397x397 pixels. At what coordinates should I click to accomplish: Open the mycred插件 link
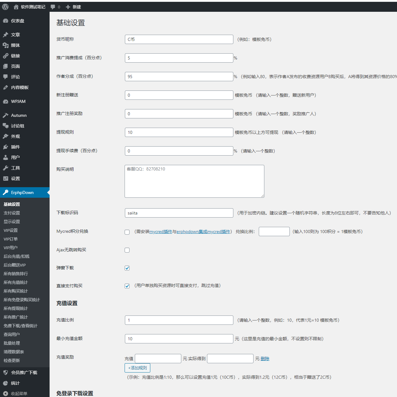(161, 232)
